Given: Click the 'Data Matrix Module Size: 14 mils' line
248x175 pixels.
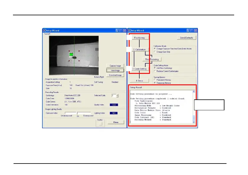Looking at the screenshot, I should tap(152, 110).
